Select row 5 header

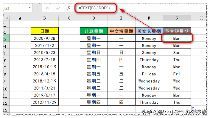(6, 52)
